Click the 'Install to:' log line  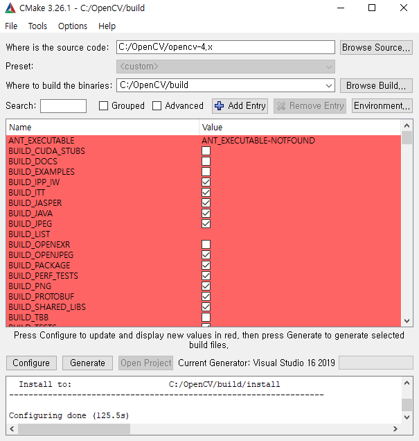point(150,384)
